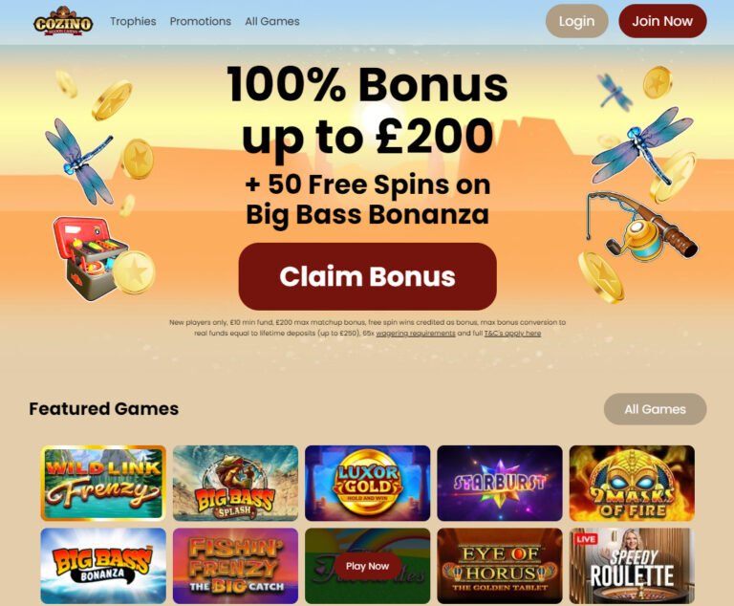Viewport: 734px width, 606px height.
Task: Open the Trophies menu item
Action: [133, 21]
